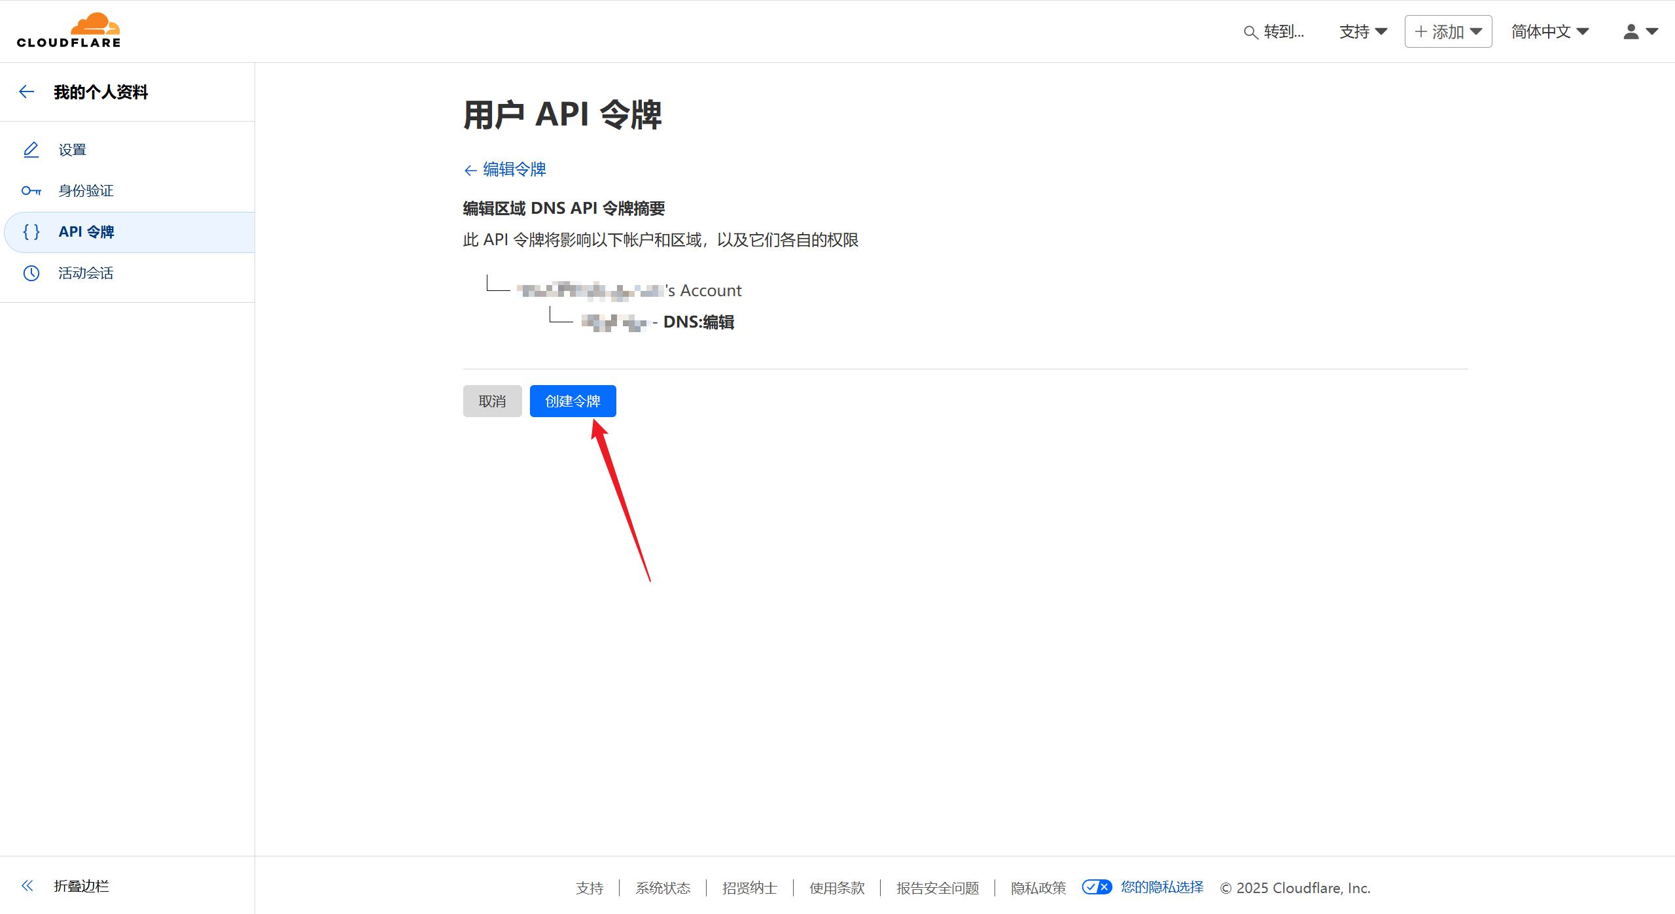
Task: Click the key icon for 身份验证
Action: pyautogui.click(x=31, y=191)
